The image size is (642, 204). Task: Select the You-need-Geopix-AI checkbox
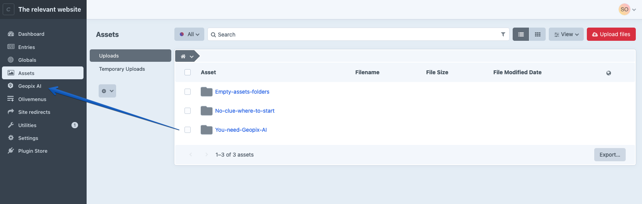pos(188,130)
